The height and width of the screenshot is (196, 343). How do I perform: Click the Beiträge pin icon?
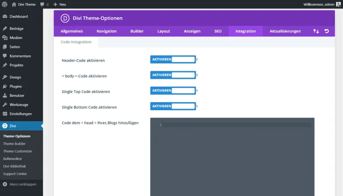coord(5,28)
